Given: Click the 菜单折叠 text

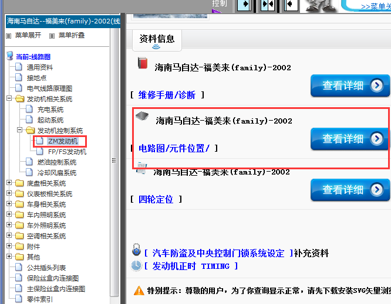Looking at the screenshot, I should point(72,35).
